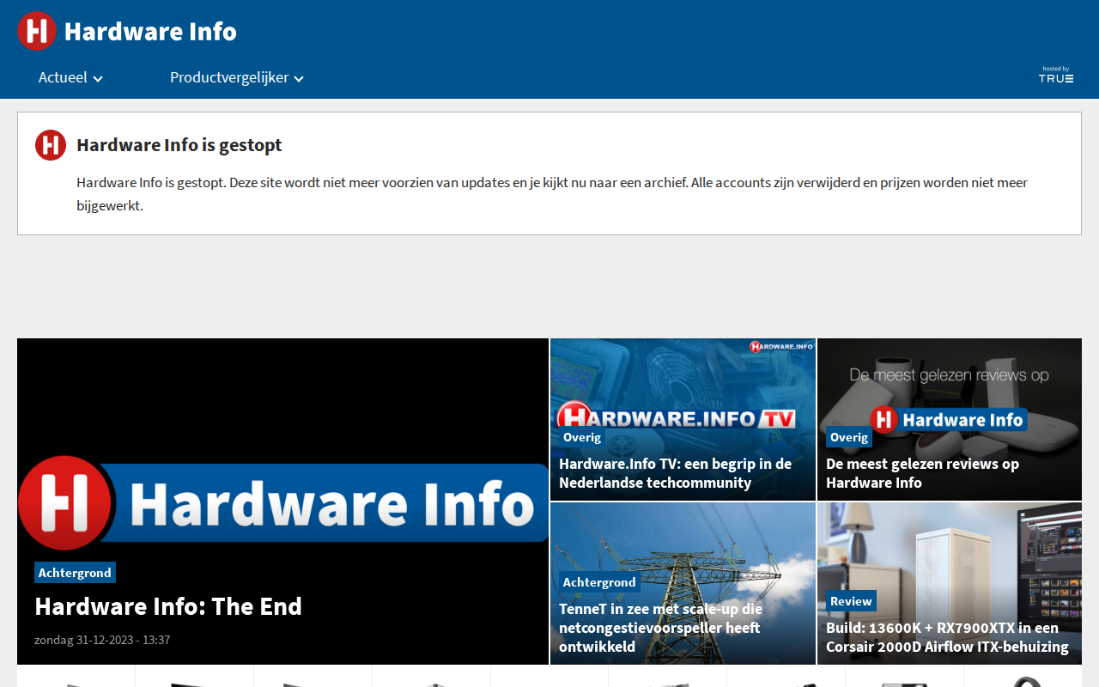Click the archive notice paragraph text

tap(552, 194)
